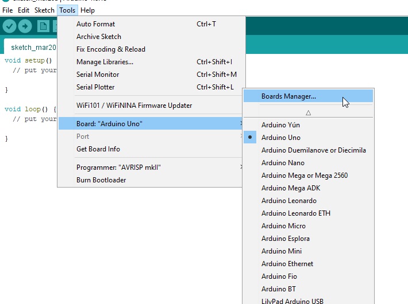Open the Sketch menu

[44, 10]
